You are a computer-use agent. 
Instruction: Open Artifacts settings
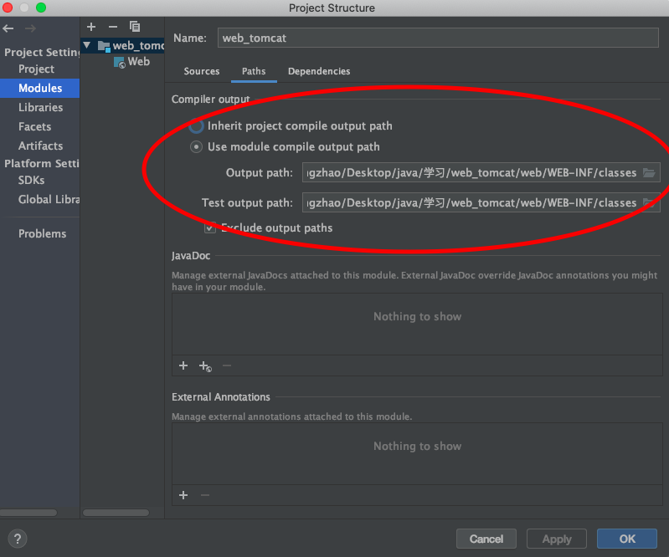coord(40,146)
